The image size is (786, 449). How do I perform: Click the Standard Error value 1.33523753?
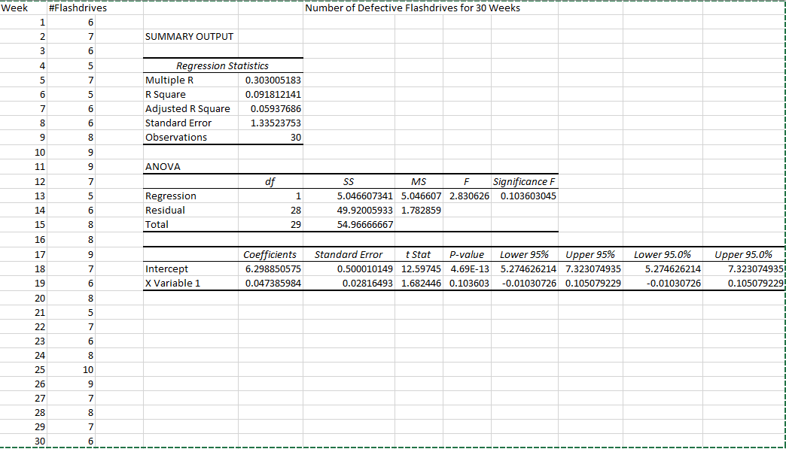(275, 123)
